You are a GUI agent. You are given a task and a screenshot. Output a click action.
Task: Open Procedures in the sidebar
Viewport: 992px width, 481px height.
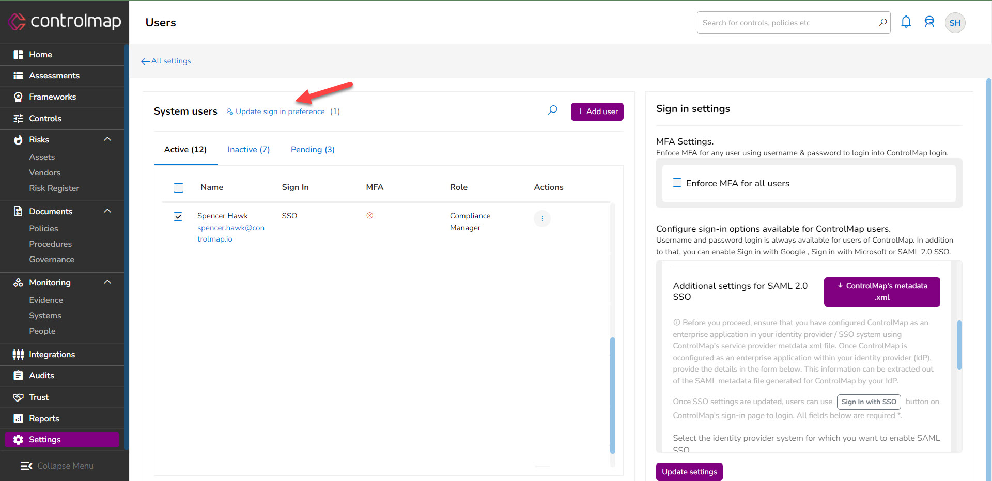51,244
